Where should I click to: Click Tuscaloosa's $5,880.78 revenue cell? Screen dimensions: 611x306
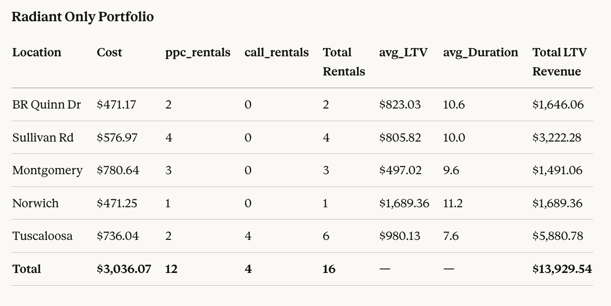click(x=557, y=236)
